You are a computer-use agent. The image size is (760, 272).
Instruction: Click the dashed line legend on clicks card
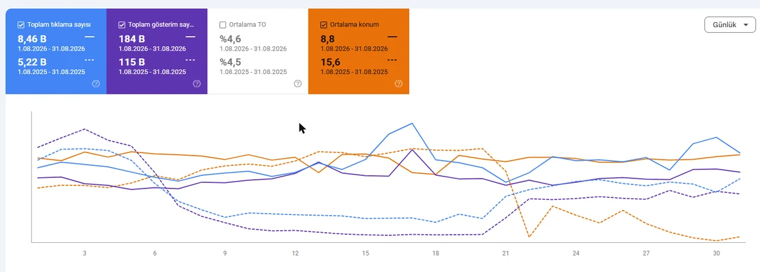[89, 60]
